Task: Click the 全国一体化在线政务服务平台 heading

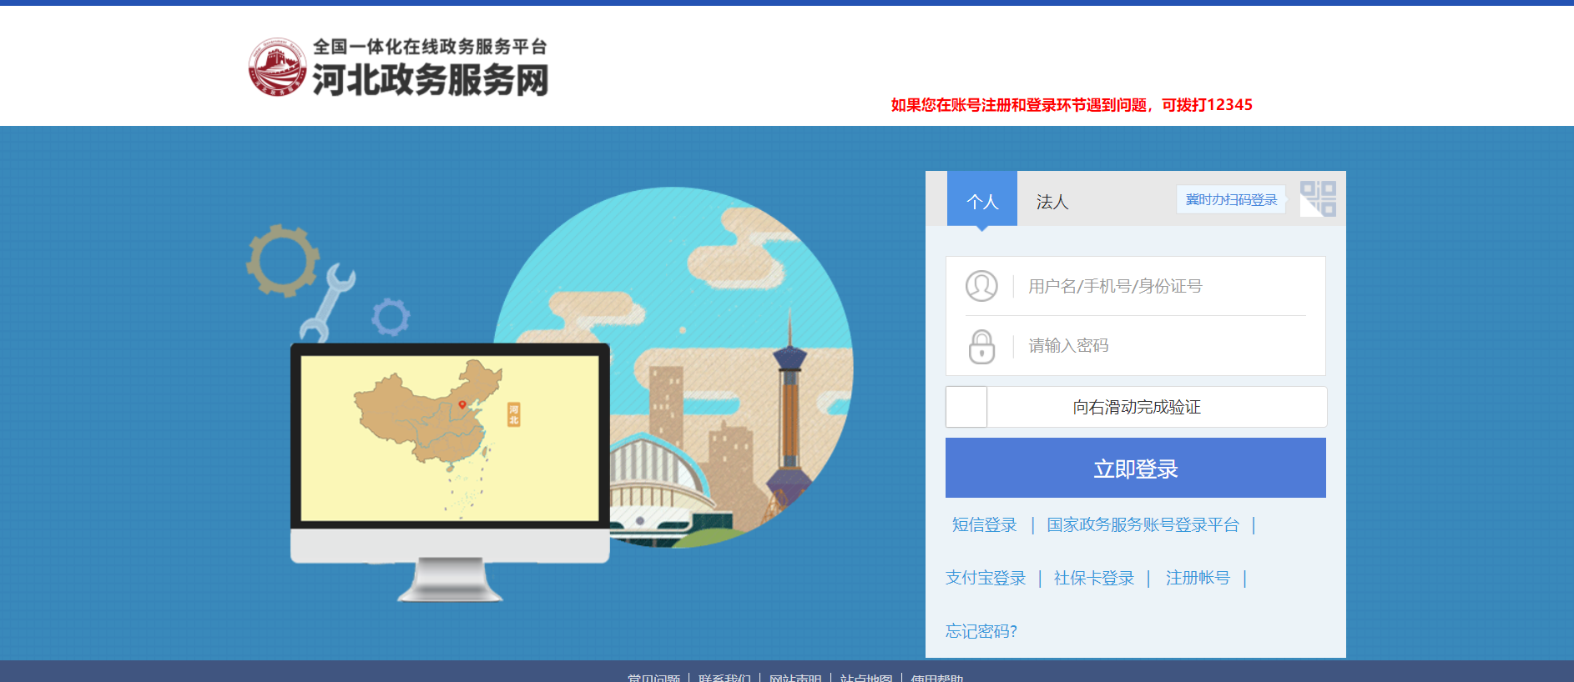Action: click(x=431, y=47)
